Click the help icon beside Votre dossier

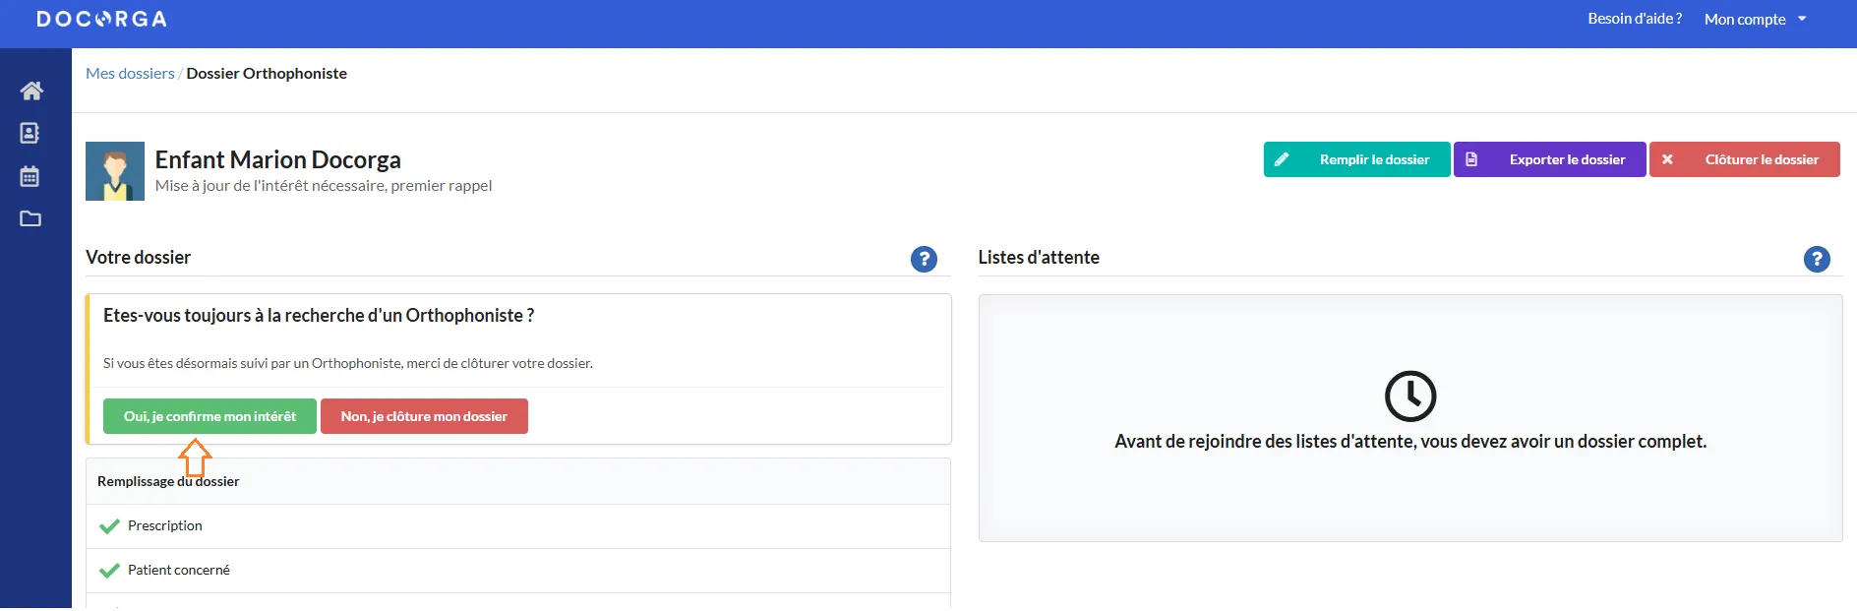[x=924, y=259]
